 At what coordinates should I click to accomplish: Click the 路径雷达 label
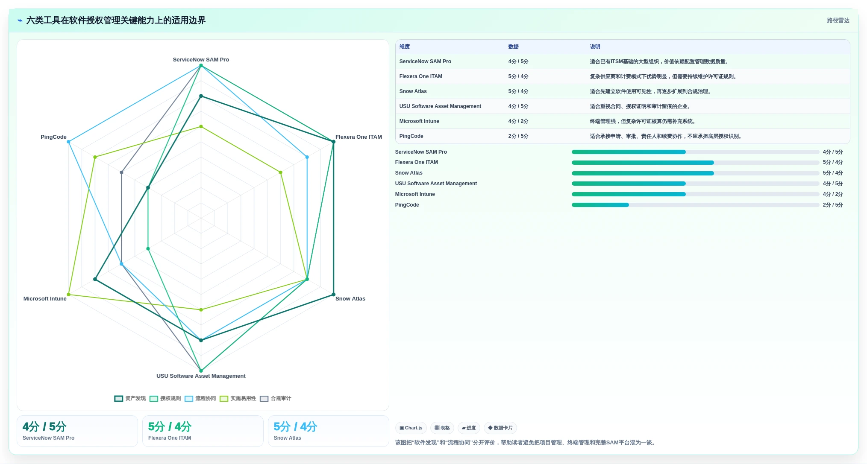click(838, 20)
